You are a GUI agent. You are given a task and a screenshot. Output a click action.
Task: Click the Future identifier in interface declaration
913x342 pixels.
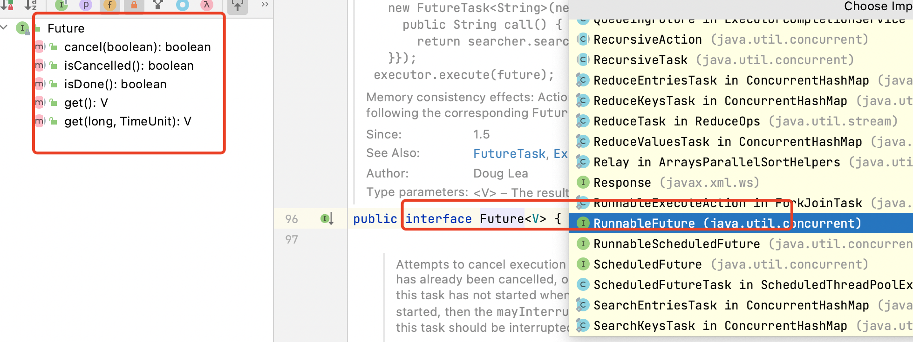pos(502,218)
